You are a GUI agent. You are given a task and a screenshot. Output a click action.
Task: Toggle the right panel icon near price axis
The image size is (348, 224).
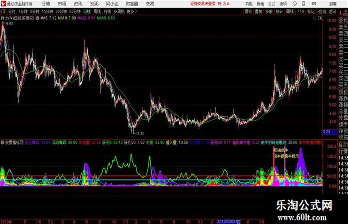click(x=320, y=18)
